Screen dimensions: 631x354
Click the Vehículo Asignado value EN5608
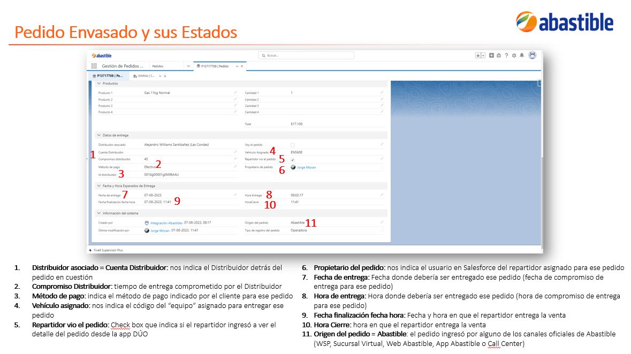tap(296, 152)
